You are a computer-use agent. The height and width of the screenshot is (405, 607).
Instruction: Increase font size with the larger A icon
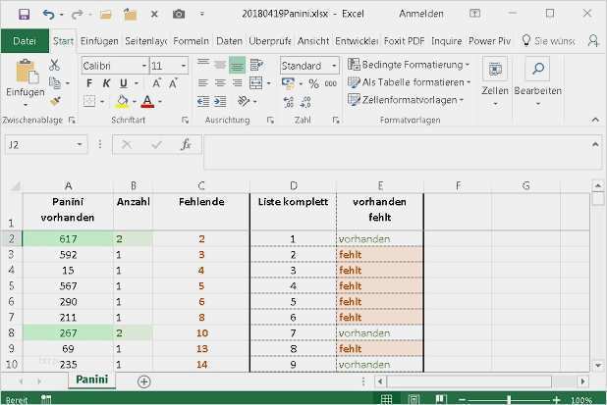[x=156, y=83]
